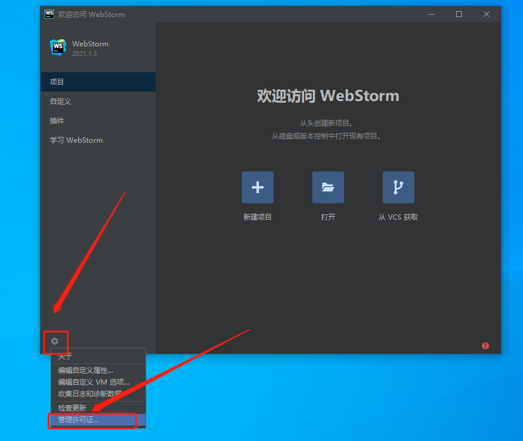The width and height of the screenshot is (523, 441).
Task: Click the 欢迎访问 WebStorm heading
Action: 328,96
